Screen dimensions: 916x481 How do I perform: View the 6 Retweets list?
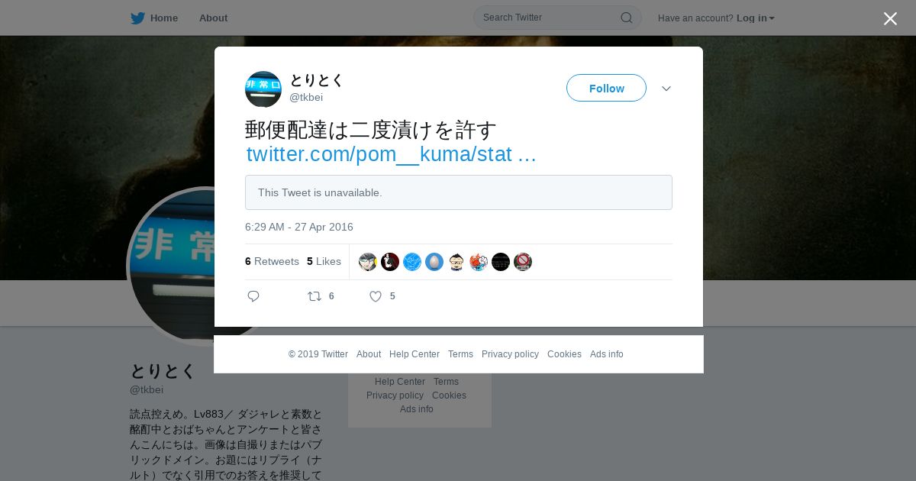(272, 261)
